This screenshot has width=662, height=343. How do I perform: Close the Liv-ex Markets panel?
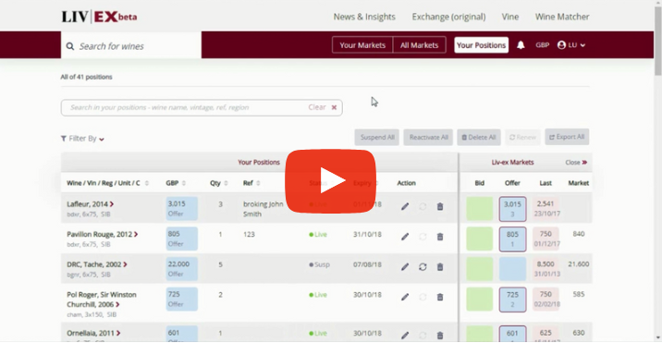point(576,162)
